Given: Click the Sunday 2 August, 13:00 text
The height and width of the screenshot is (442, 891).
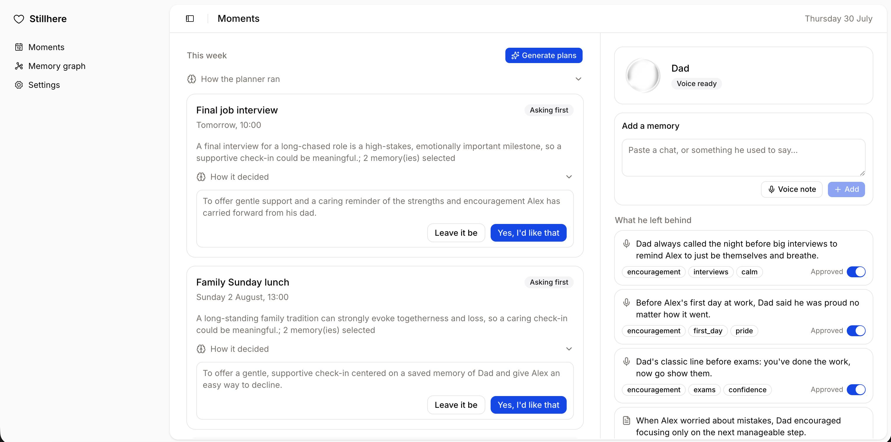Looking at the screenshot, I should 242,297.
